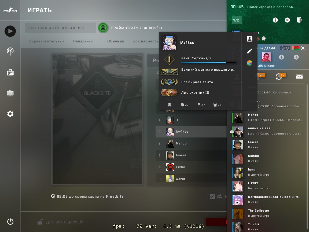Select leaderboard row 8 Fivhe
Screen dimensions: 309x232
(x=190, y=167)
